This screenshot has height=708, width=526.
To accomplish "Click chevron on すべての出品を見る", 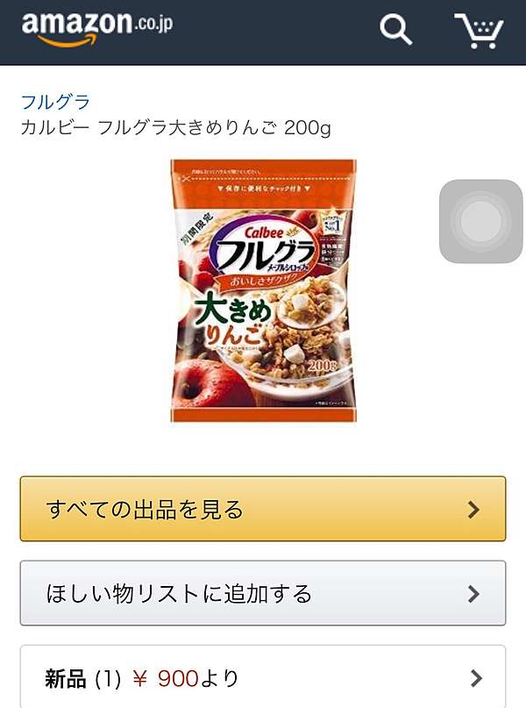I will coord(473,510).
